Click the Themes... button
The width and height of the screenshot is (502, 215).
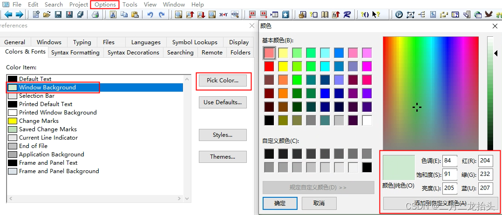pyautogui.click(x=223, y=157)
